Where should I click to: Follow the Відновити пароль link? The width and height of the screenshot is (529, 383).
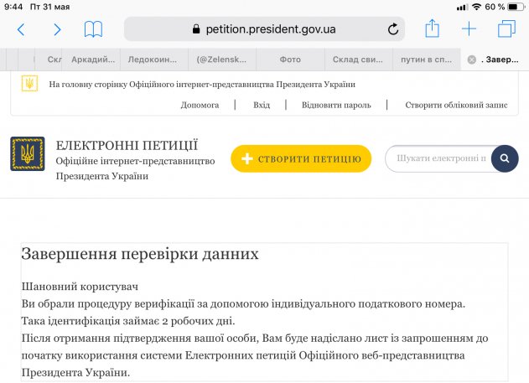click(x=336, y=105)
